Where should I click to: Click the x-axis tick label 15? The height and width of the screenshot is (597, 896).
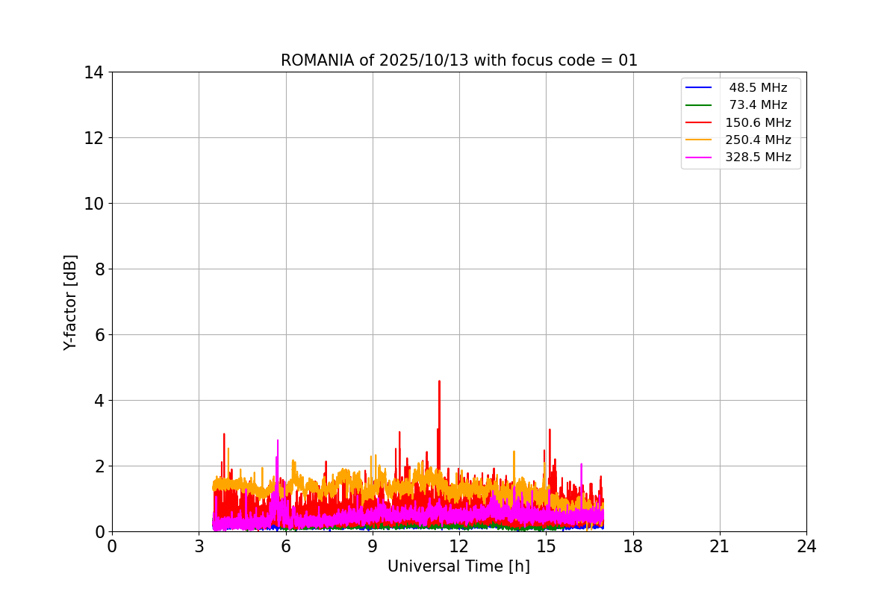546,546
